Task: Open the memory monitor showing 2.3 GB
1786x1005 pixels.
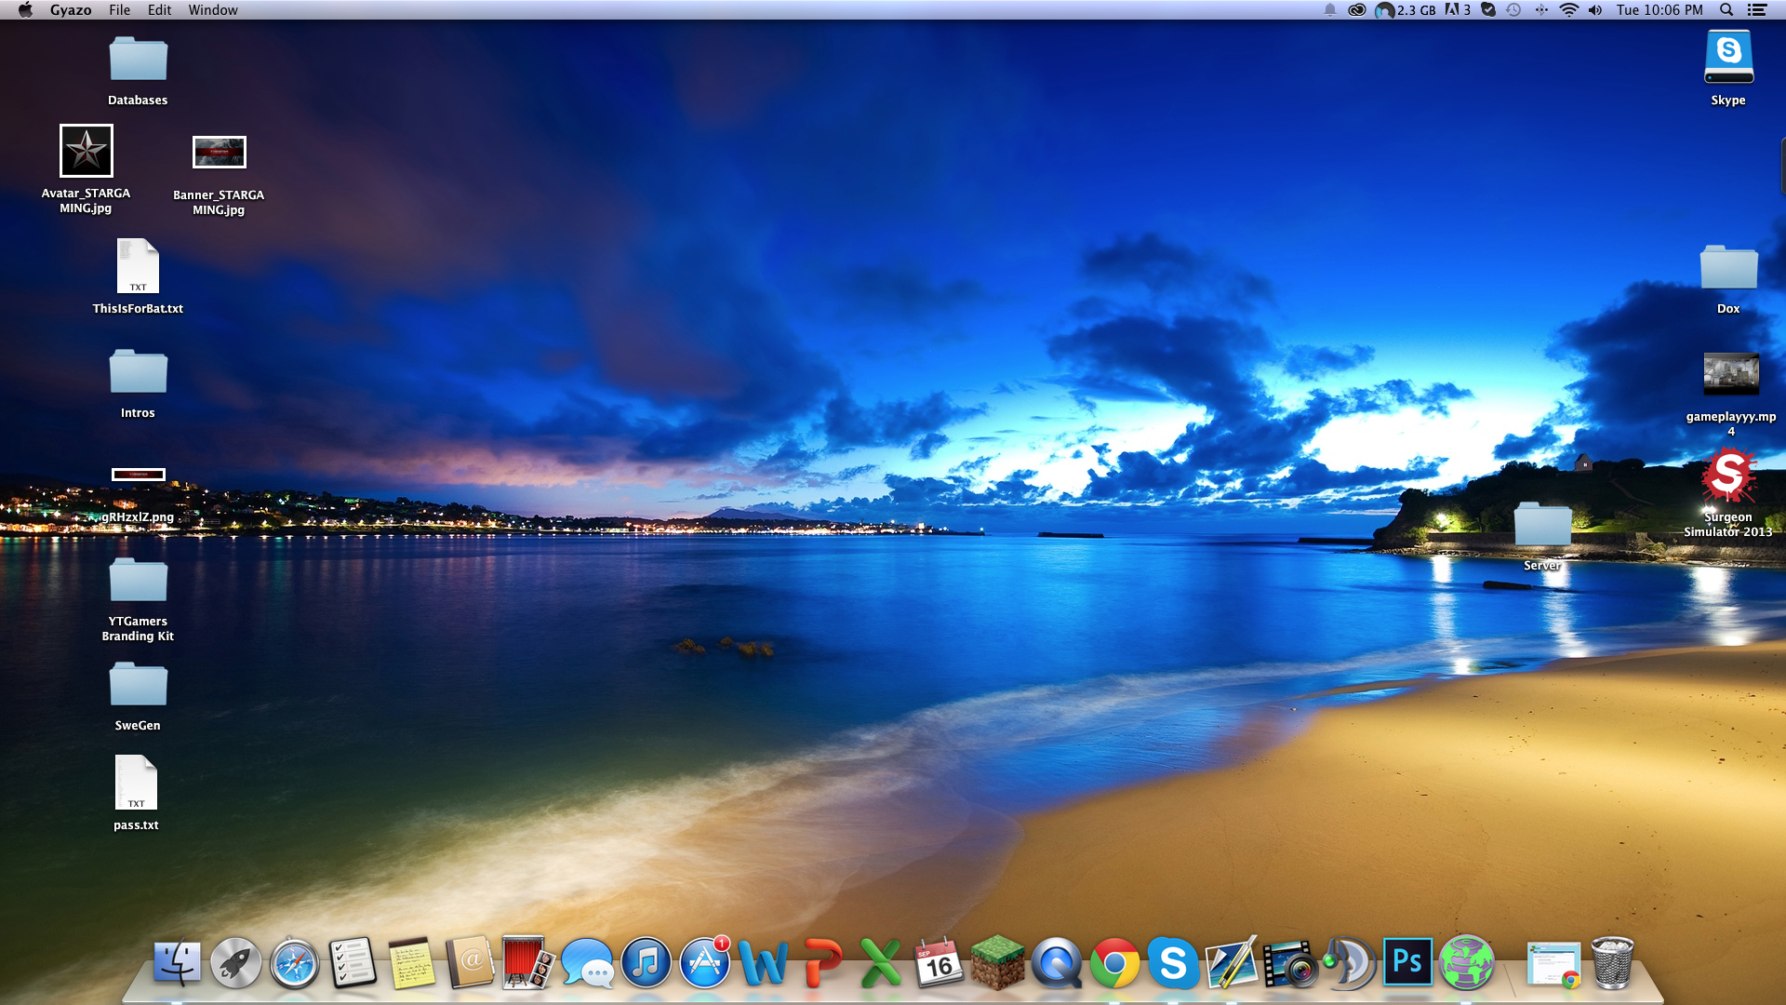Action: pyautogui.click(x=1406, y=10)
